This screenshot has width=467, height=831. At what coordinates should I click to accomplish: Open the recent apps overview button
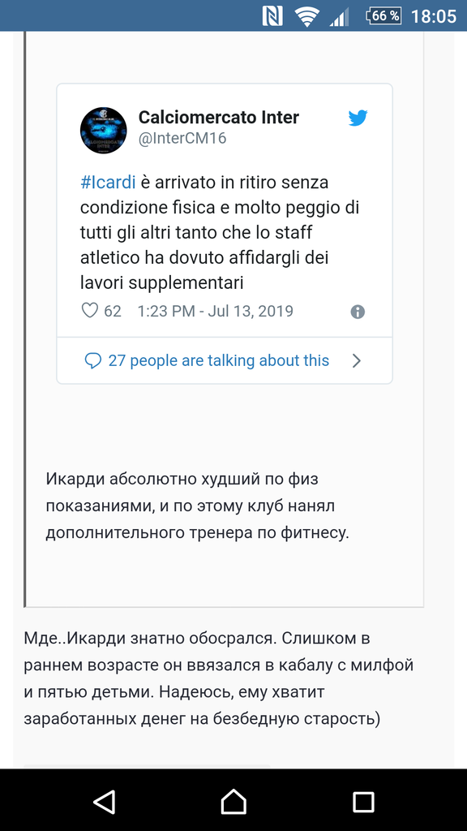click(x=362, y=801)
